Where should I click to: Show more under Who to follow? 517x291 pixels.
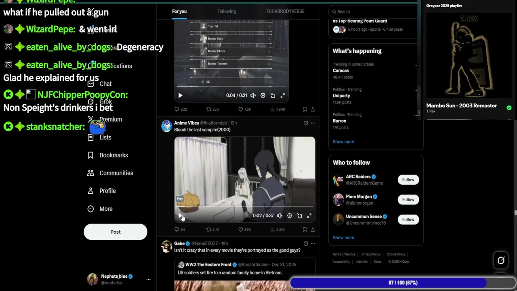(x=343, y=238)
